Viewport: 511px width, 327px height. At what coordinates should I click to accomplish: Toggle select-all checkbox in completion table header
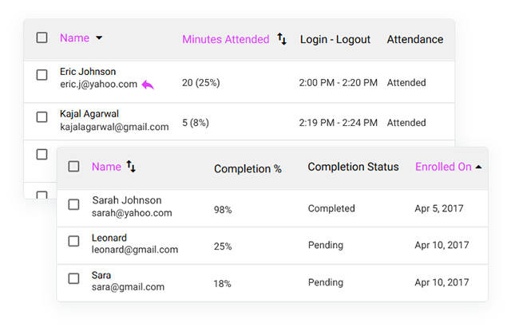[73, 167]
